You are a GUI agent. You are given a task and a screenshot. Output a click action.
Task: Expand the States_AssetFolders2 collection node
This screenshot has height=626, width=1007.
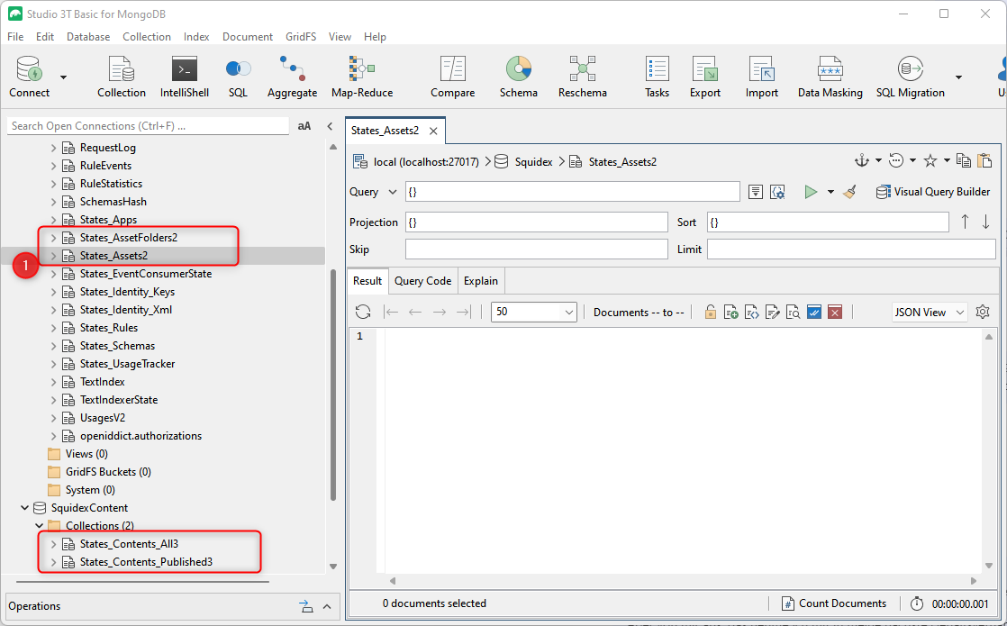[54, 238]
